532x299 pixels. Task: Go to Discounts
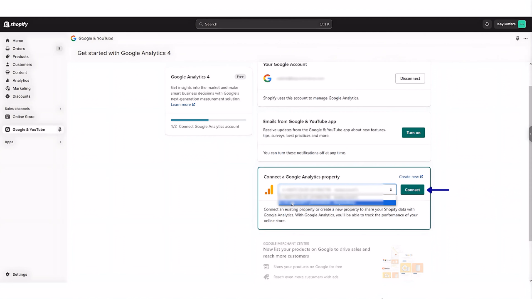click(x=21, y=96)
